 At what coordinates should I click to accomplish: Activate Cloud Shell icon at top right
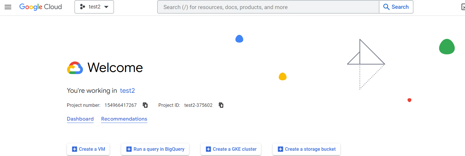coord(463,7)
